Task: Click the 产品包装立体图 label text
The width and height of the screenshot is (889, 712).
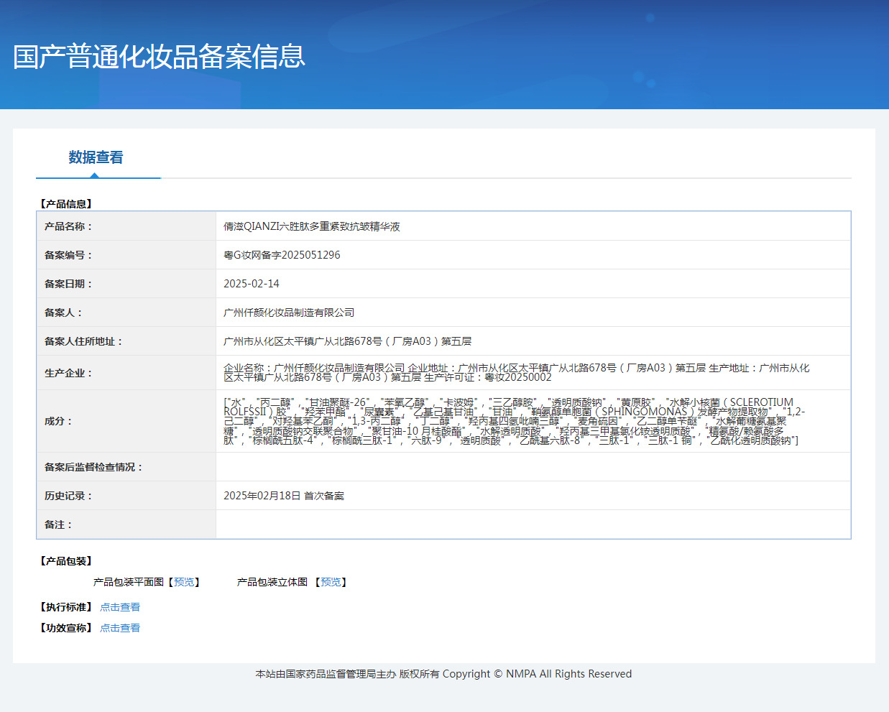Action: click(x=272, y=582)
